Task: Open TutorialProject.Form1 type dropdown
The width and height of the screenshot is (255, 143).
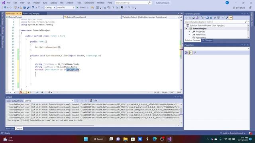Action: (x=92, y=17)
